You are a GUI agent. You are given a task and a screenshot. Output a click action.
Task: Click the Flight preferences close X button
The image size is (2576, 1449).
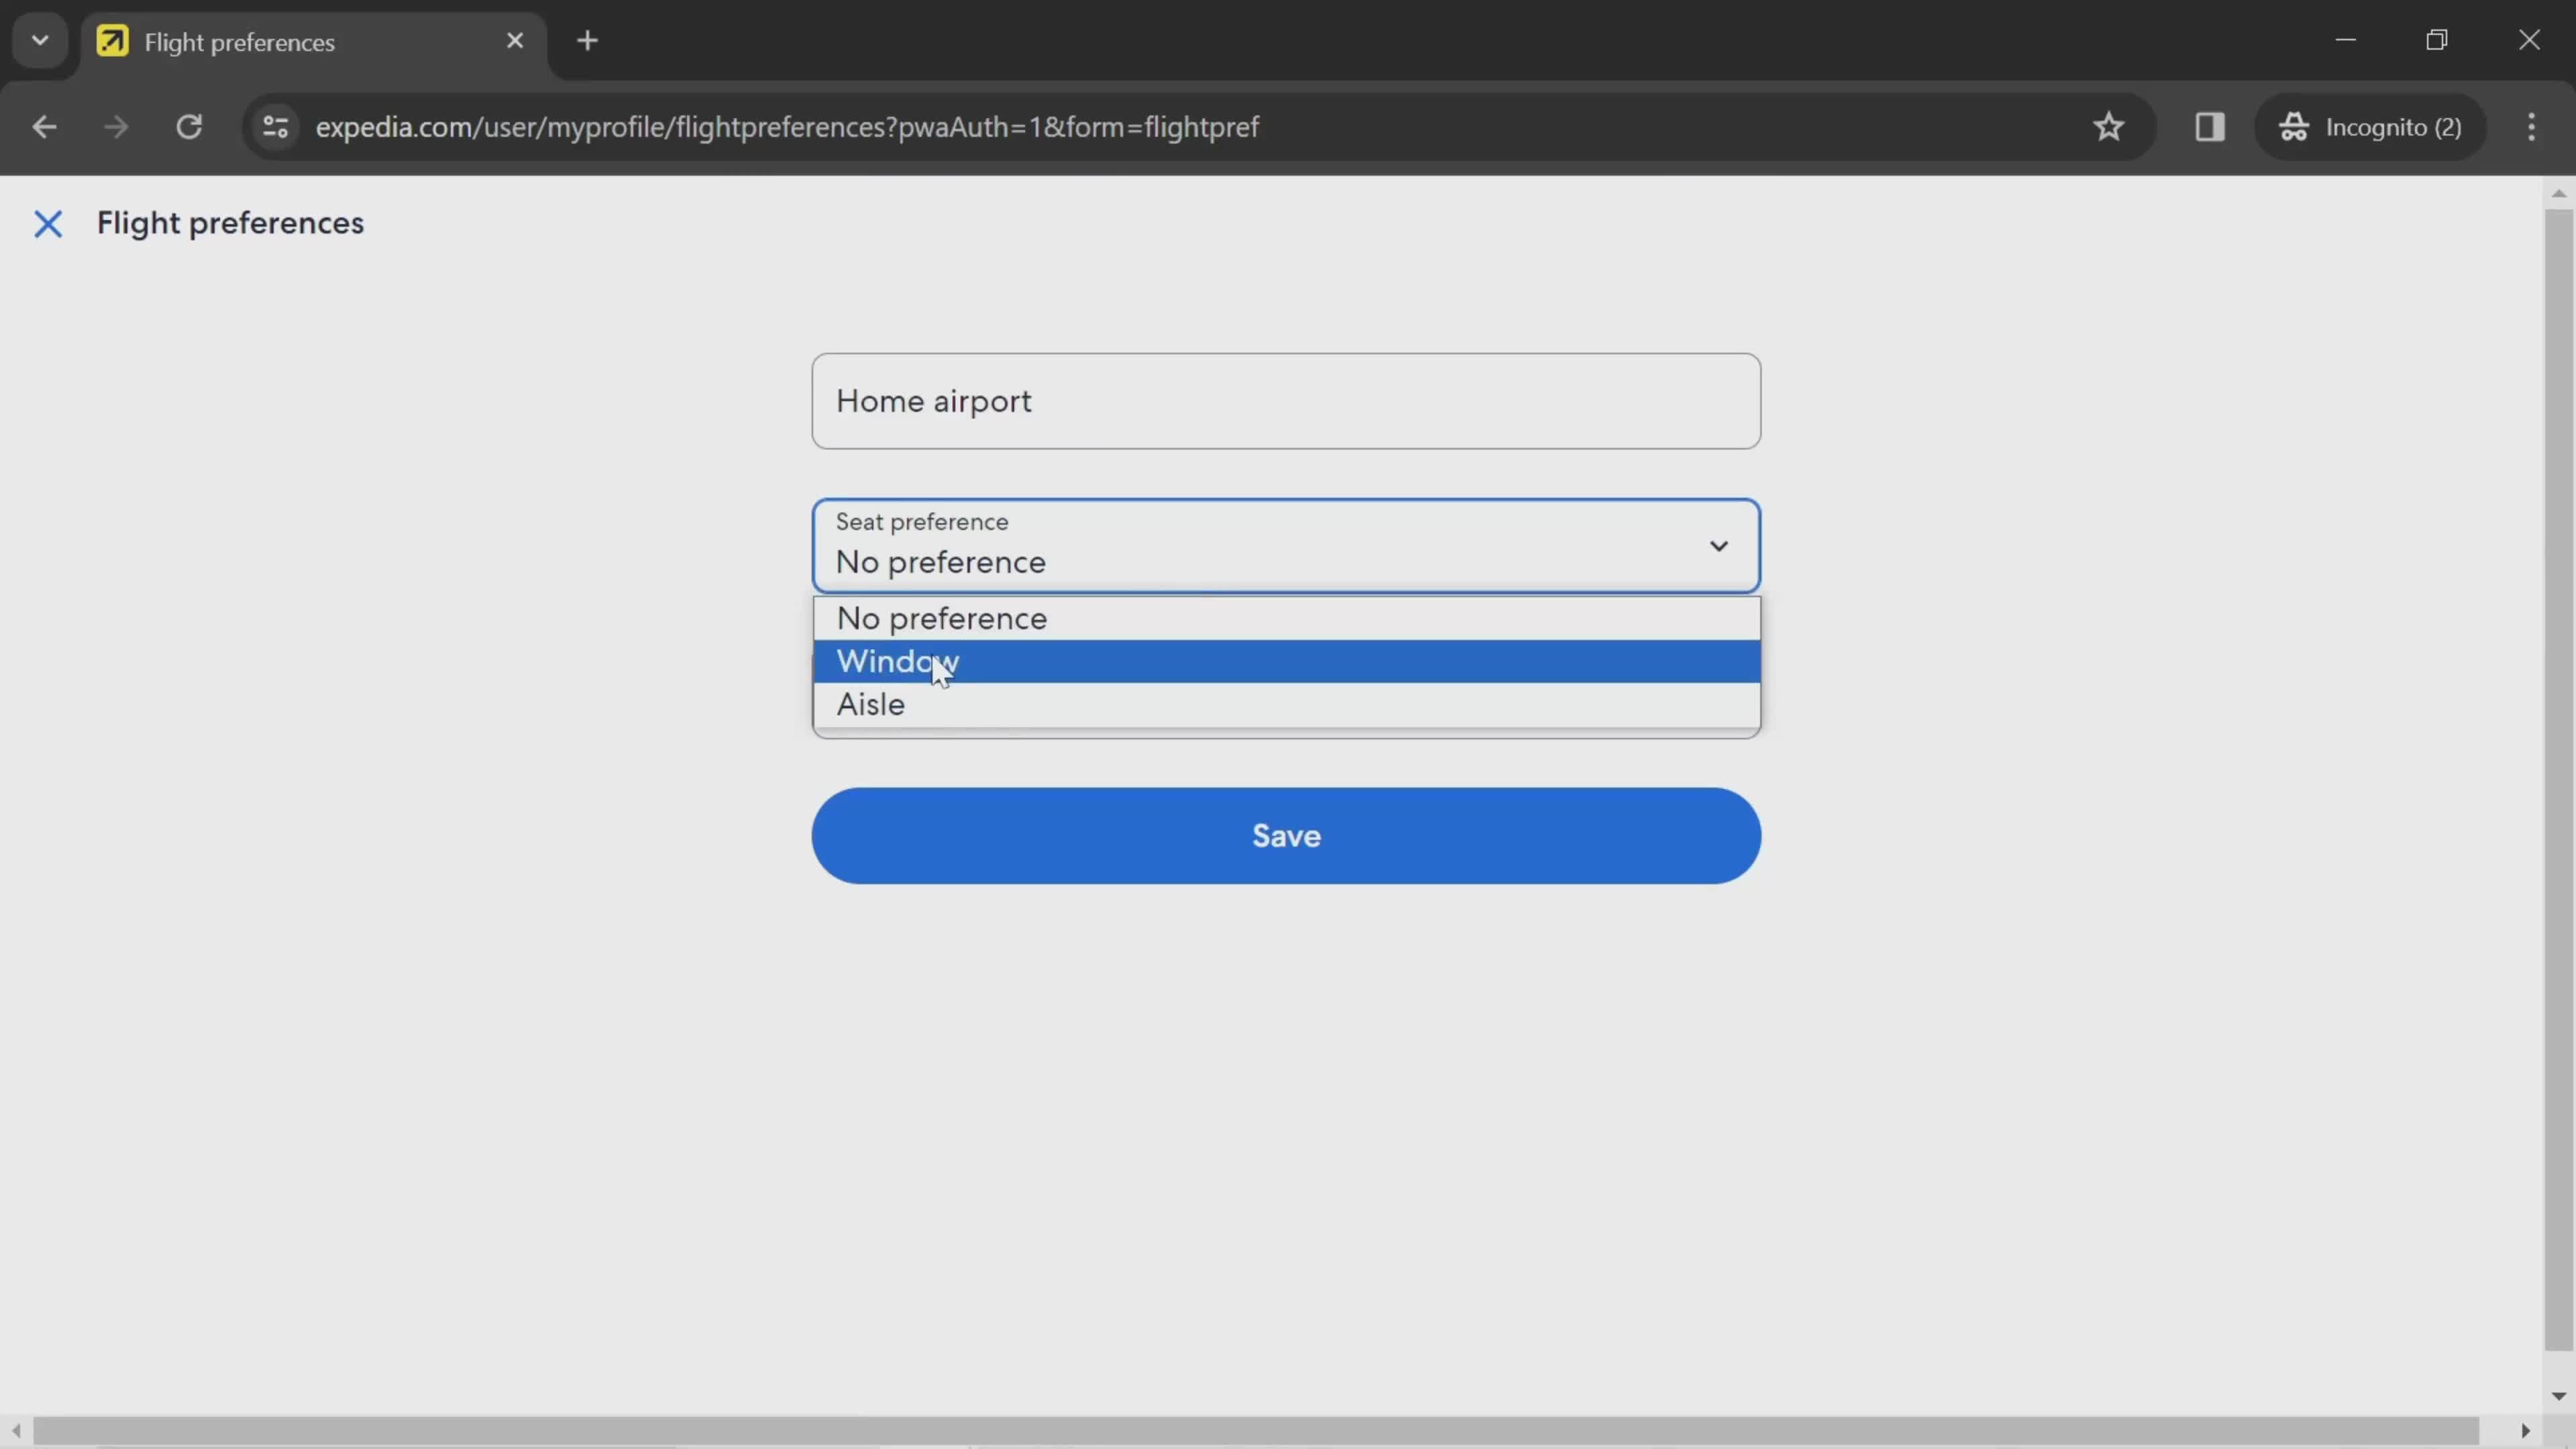coord(46,221)
